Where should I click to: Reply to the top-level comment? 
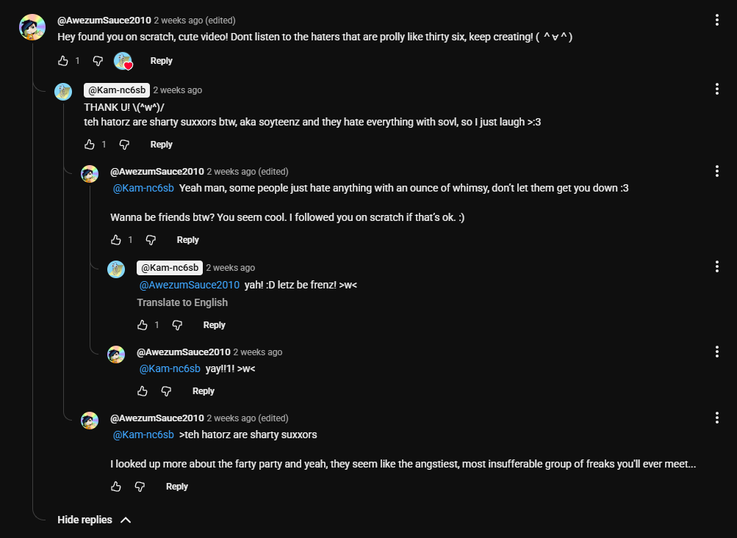161,61
